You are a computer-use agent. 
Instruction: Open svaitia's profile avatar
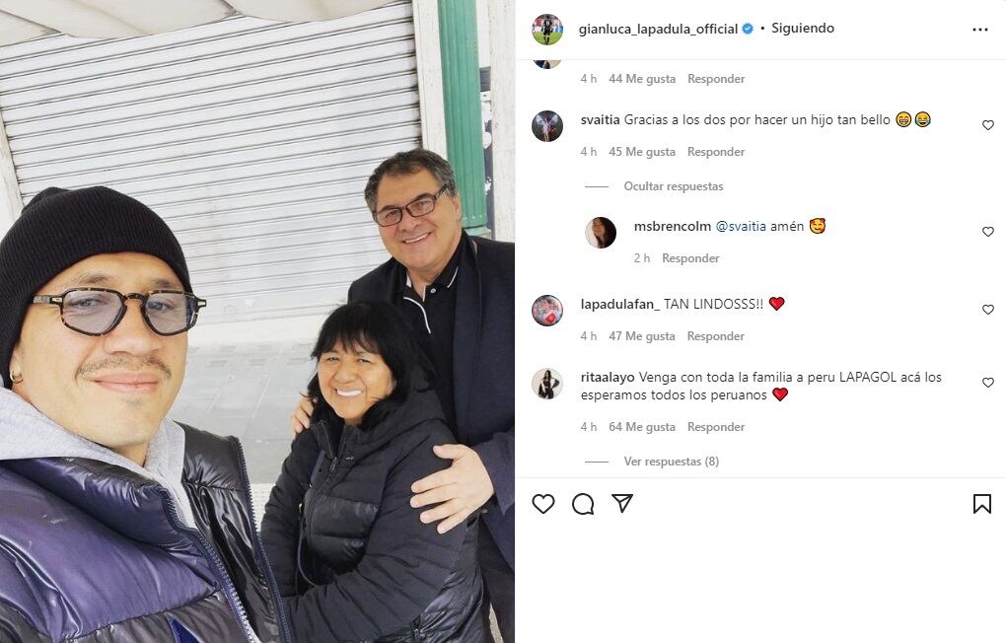click(547, 126)
